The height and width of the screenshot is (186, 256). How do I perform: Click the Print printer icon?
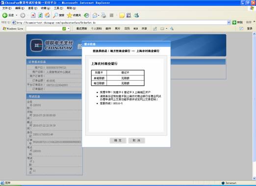[x=103, y=15]
